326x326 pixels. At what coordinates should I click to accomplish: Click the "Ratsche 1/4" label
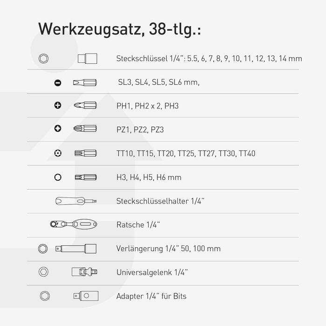[138, 224]
